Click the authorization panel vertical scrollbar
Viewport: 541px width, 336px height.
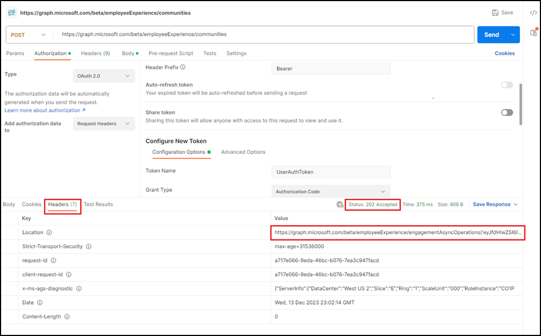click(521, 104)
